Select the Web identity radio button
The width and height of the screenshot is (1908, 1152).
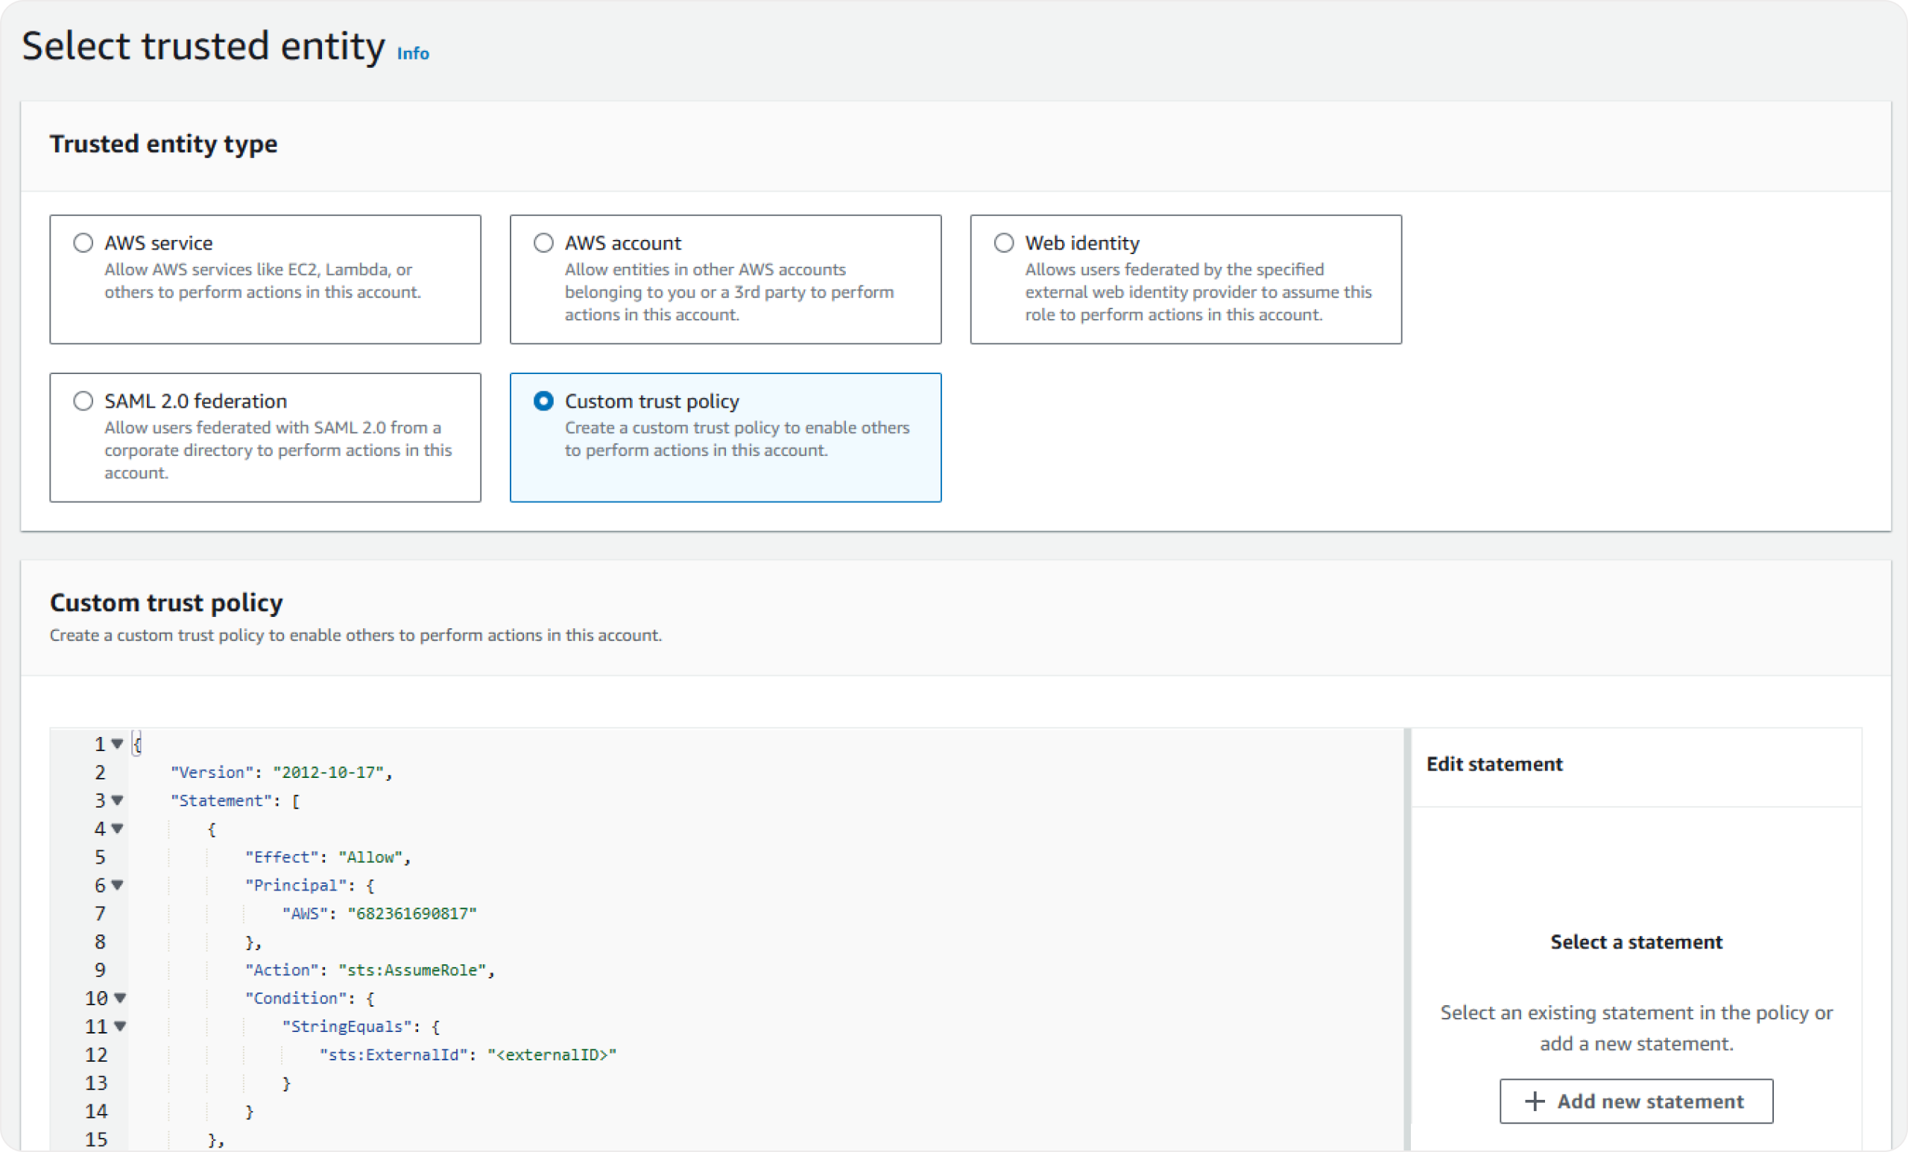(x=1003, y=243)
